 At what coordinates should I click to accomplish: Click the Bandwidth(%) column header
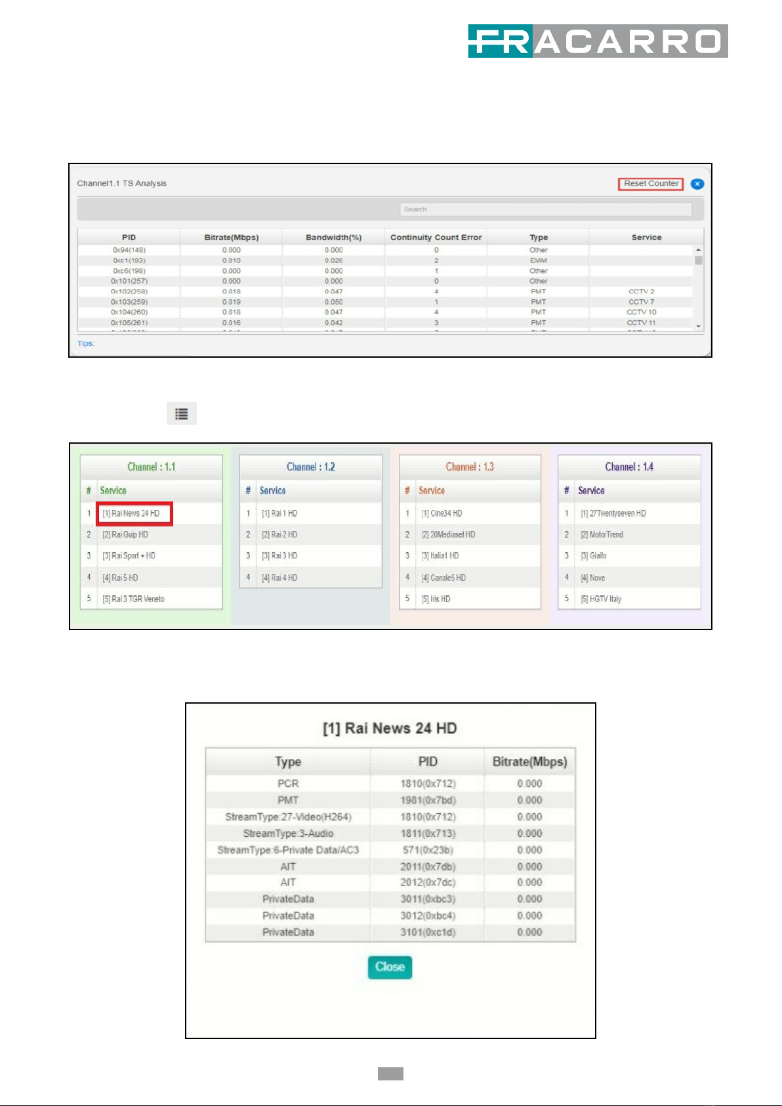coord(334,237)
